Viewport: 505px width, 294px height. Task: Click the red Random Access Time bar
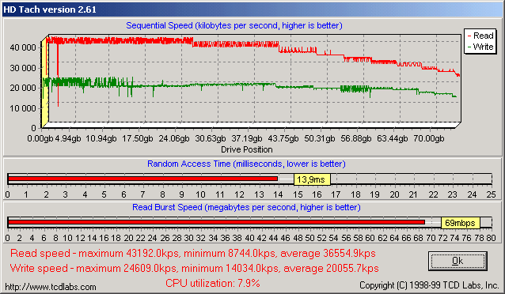(x=142, y=179)
